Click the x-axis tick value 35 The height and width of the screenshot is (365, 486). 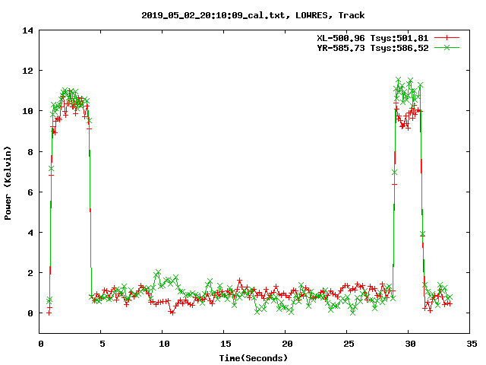point(472,344)
